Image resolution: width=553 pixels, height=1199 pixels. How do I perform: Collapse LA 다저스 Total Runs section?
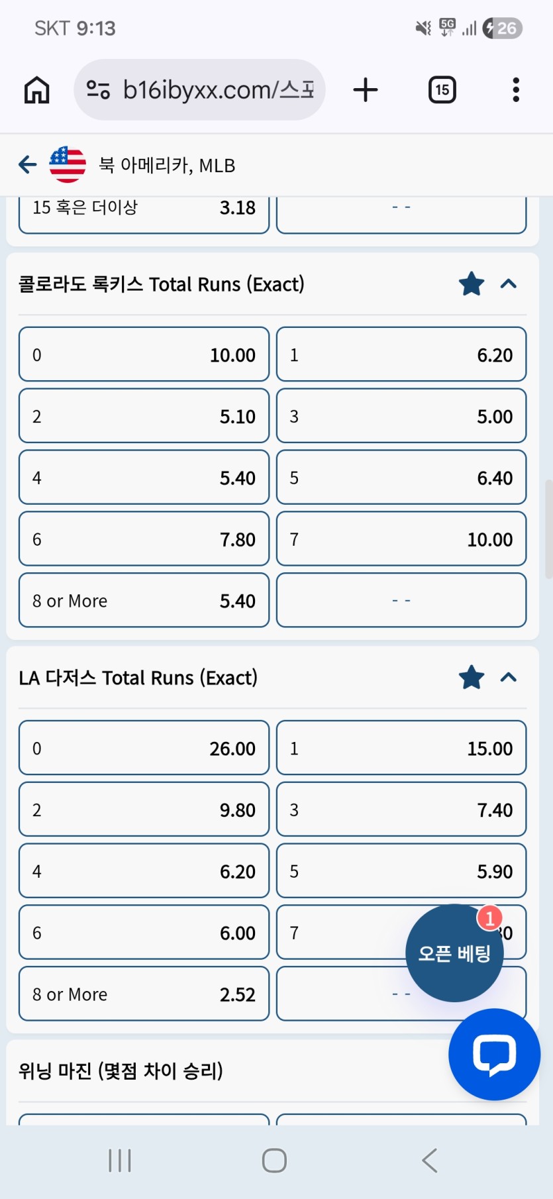pos(509,678)
